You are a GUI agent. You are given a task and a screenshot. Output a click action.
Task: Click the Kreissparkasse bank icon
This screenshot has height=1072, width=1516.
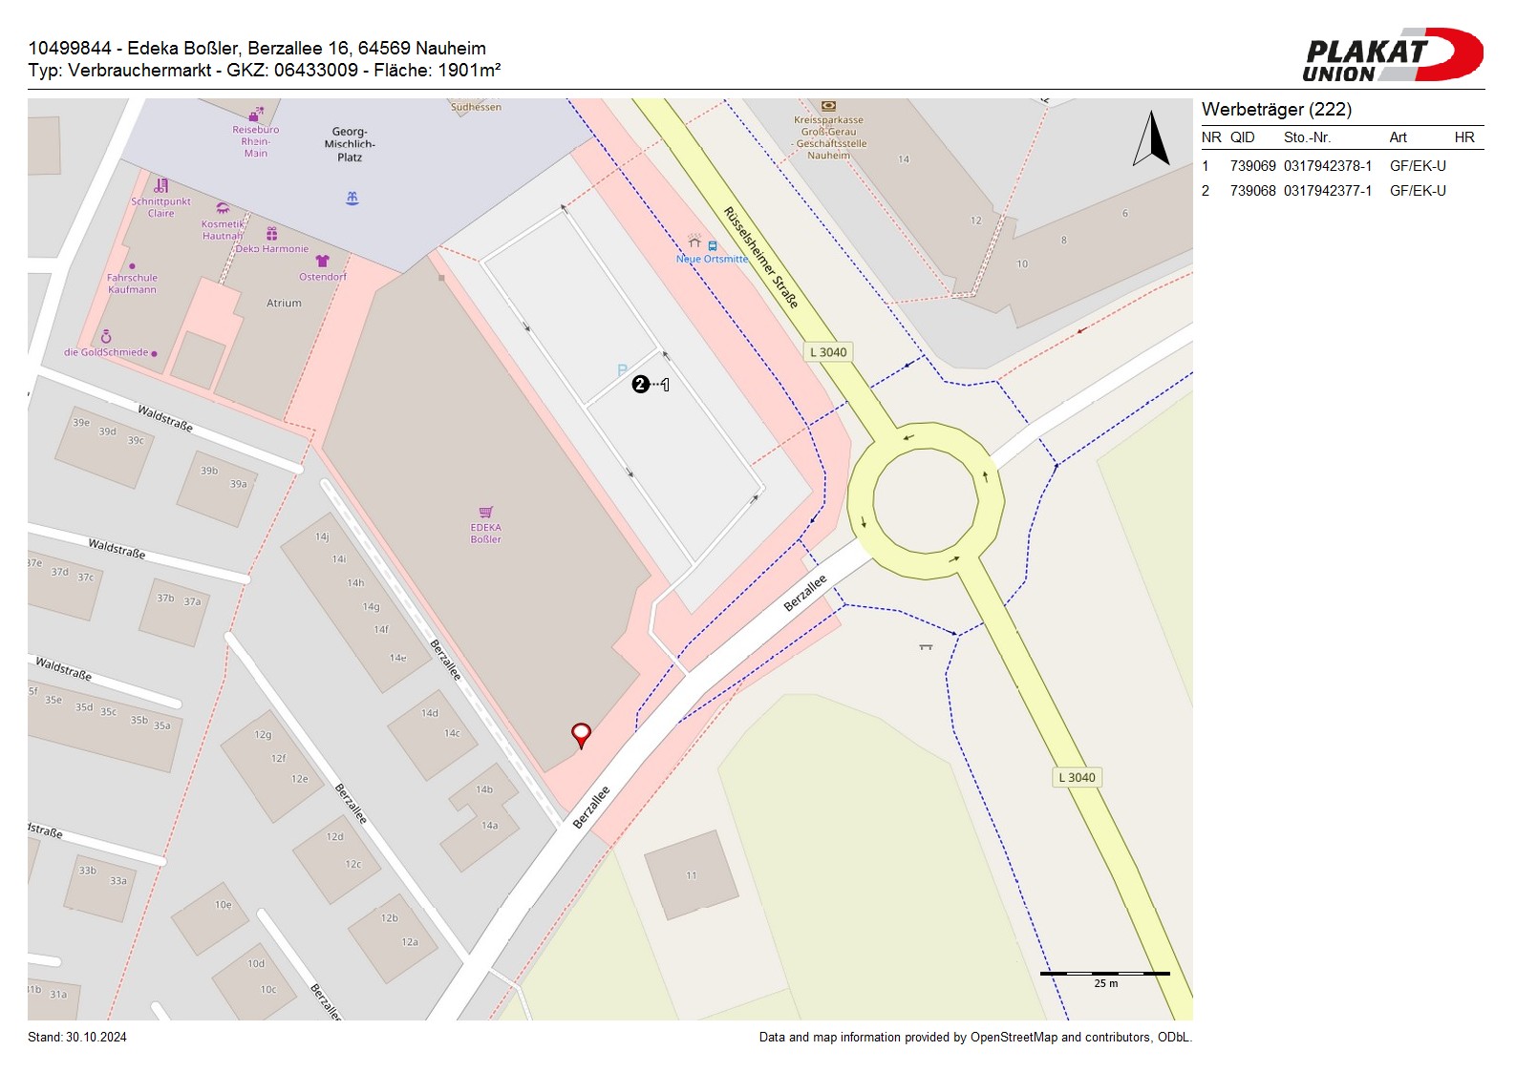(828, 106)
